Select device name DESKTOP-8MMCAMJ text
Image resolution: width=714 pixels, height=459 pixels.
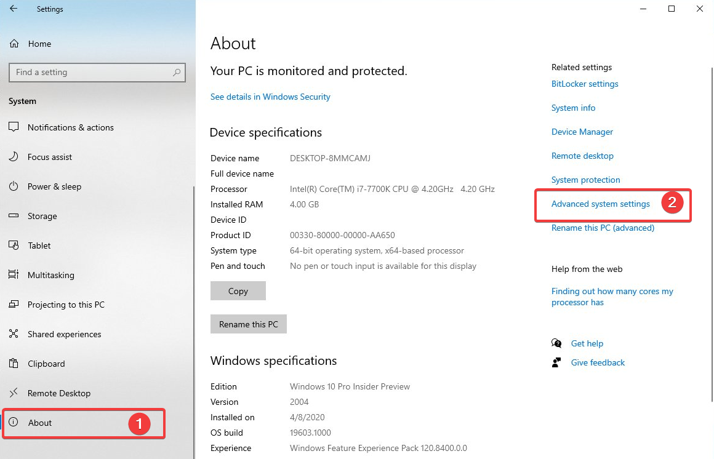330,158
